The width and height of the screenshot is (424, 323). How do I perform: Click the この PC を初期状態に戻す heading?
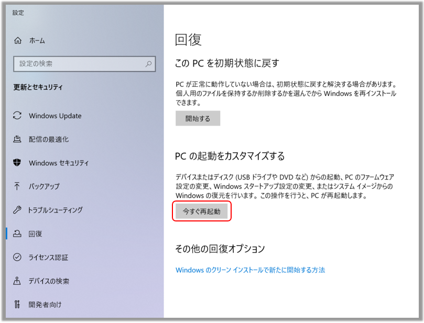click(x=227, y=63)
